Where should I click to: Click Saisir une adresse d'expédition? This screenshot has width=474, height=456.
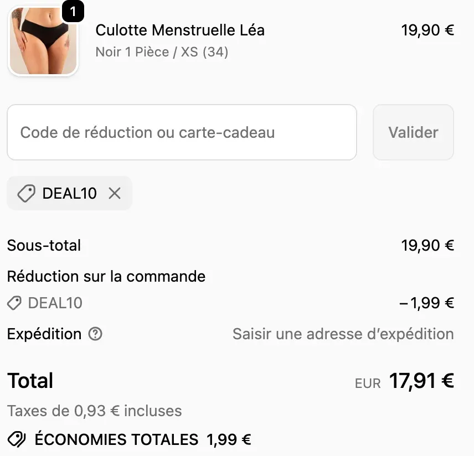click(x=343, y=334)
